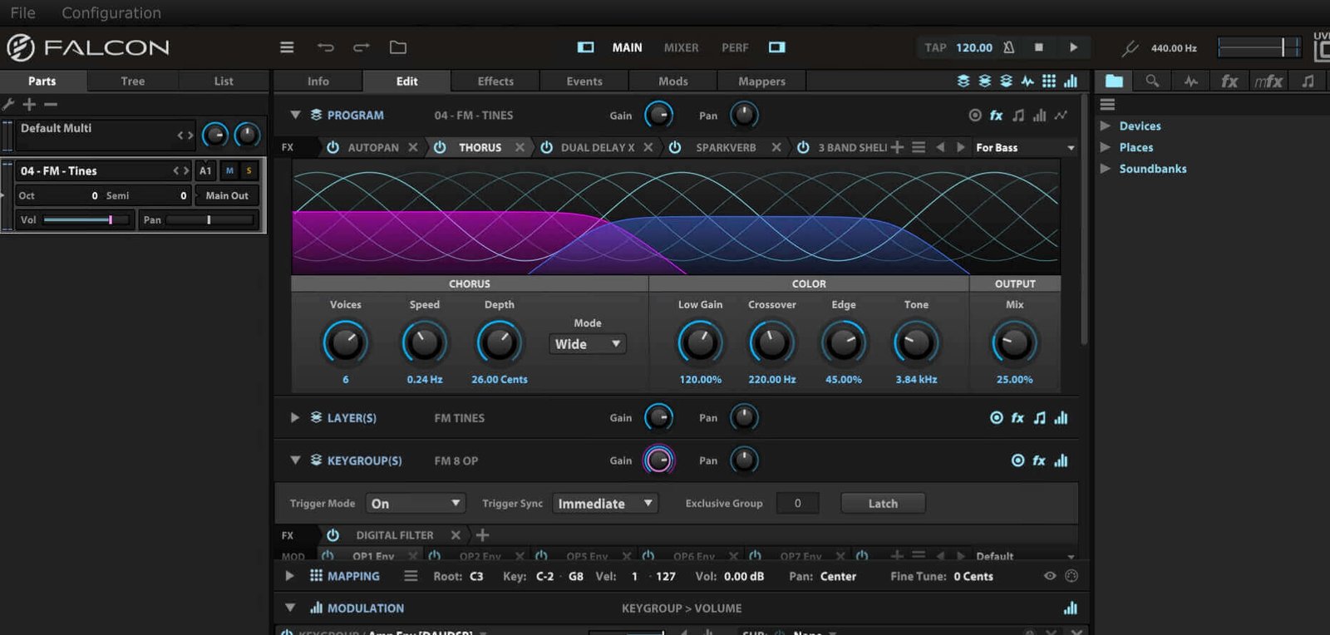Open the search magnifier icon in sidebar
This screenshot has width=1330, height=635.
tap(1152, 81)
